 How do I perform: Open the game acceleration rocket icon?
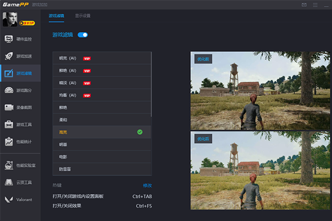9,56
